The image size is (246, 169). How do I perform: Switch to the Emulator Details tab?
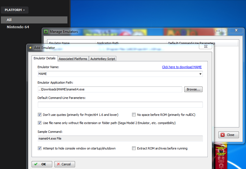pos(45,58)
